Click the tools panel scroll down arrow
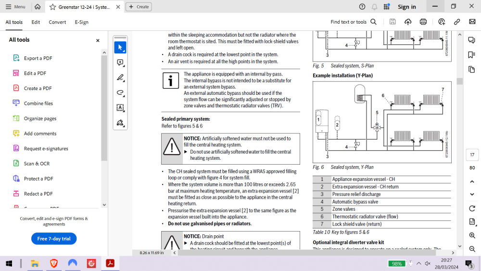The width and height of the screenshot is (481, 271). [104, 205]
